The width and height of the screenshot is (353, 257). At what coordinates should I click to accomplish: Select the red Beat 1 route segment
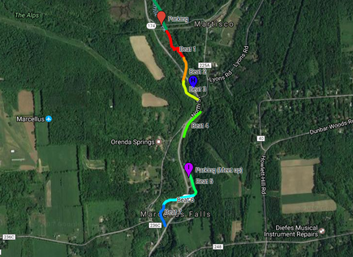[175, 43]
